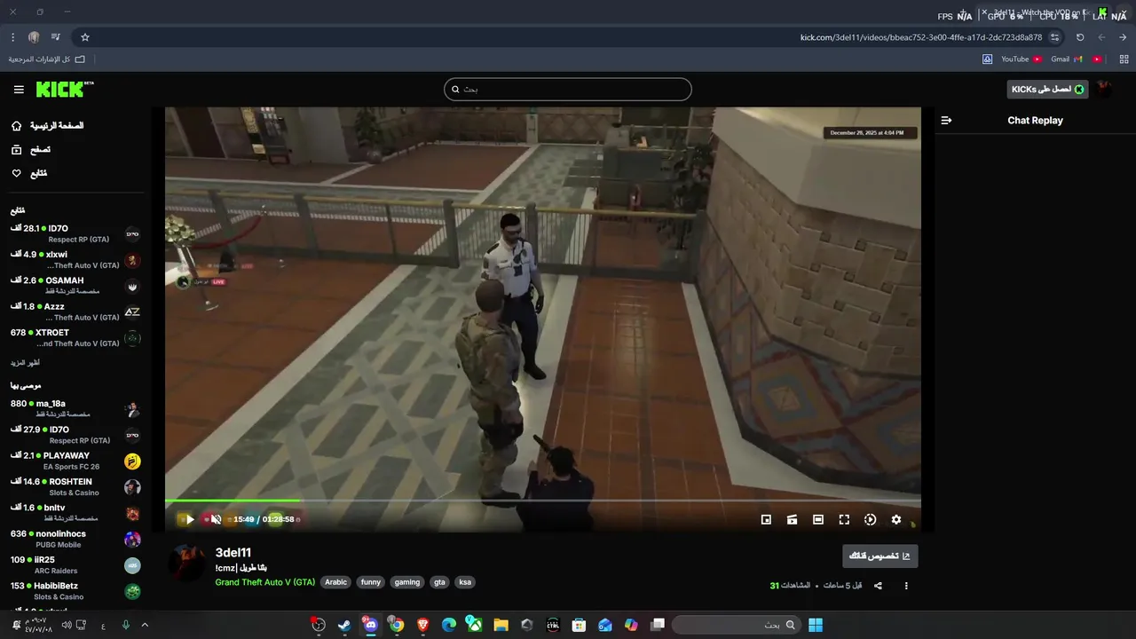Show hidden system tray icons chevron
1136x639 pixels.
pos(145,625)
